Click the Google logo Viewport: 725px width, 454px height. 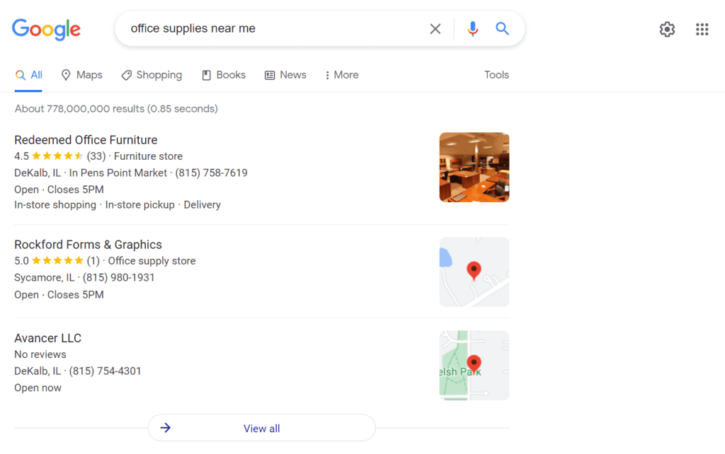[45, 29]
